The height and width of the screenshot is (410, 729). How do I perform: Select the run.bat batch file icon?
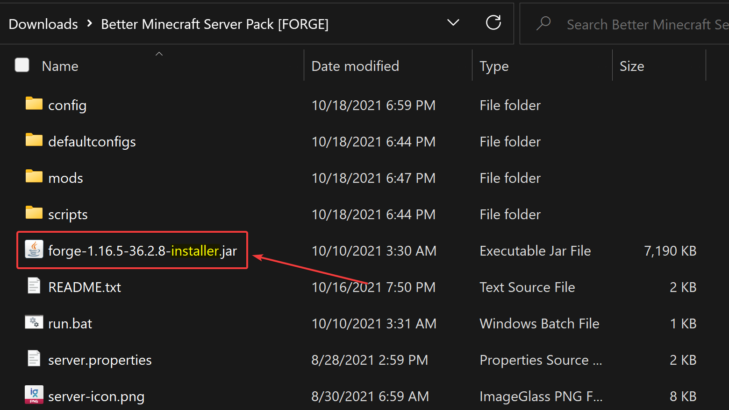pyautogui.click(x=34, y=322)
